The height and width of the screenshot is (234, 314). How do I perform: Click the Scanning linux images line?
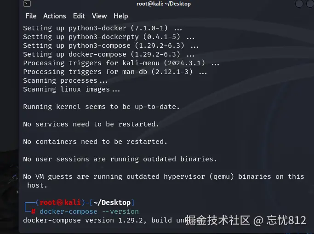pos(72,89)
